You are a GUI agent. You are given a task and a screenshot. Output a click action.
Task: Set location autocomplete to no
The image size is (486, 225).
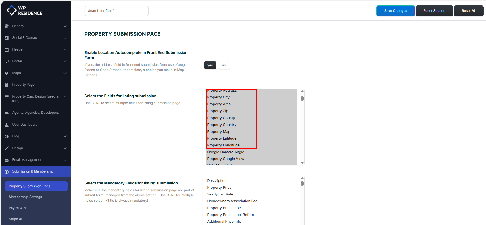(224, 65)
